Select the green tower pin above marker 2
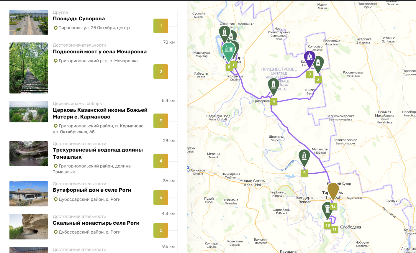 (319, 64)
